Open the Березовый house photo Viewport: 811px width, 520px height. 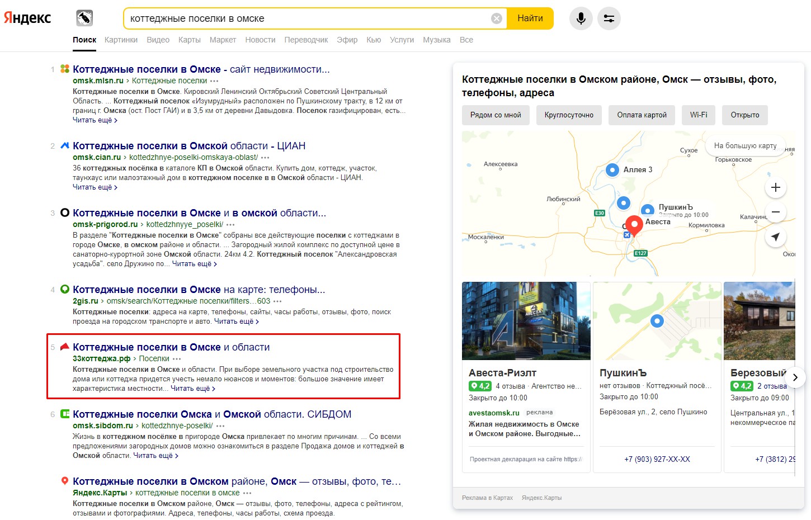pos(760,321)
